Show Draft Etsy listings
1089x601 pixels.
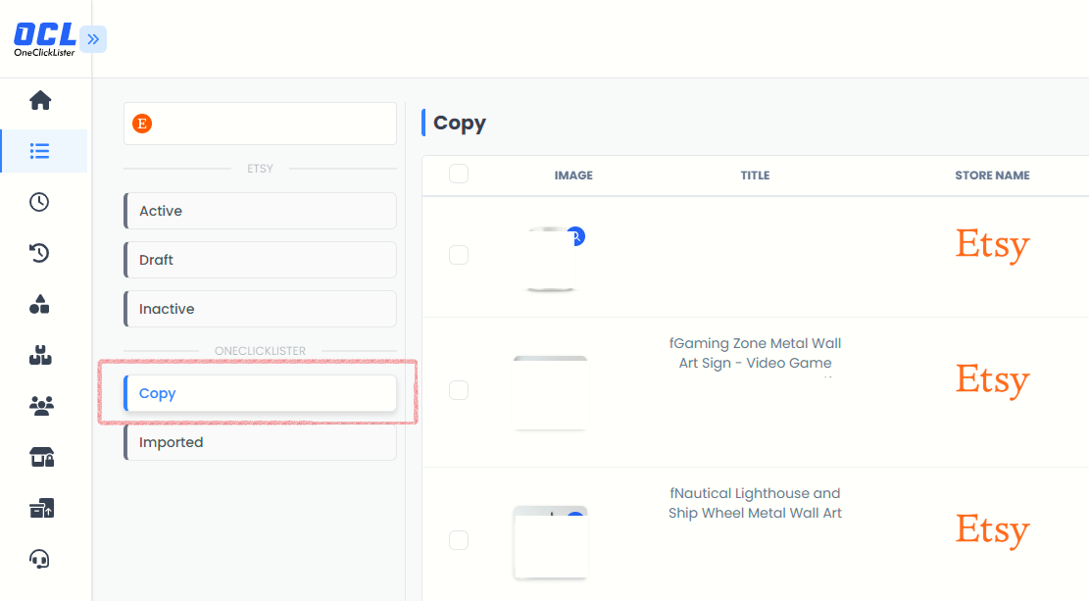pyautogui.click(x=261, y=260)
